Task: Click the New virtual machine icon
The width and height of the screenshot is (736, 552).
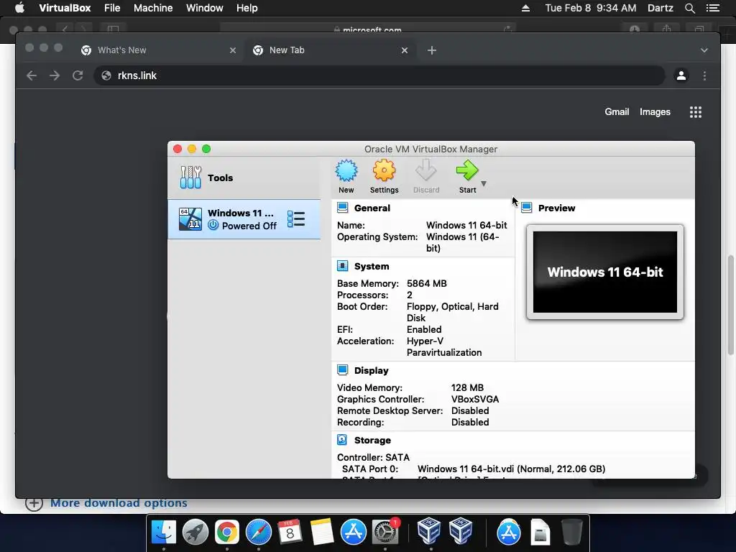Action: pyautogui.click(x=346, y=171)
